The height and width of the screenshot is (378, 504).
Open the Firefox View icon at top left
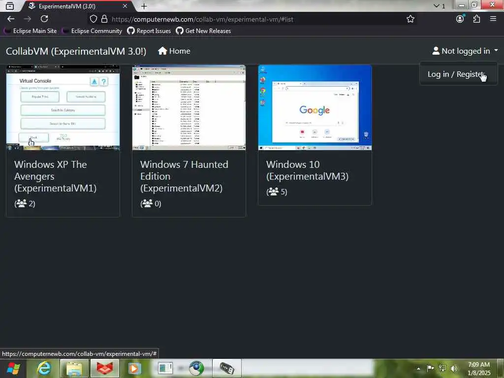click(10, 6)
